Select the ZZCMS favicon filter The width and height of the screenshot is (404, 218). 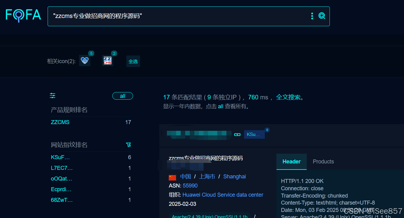[x=107, y=61]
